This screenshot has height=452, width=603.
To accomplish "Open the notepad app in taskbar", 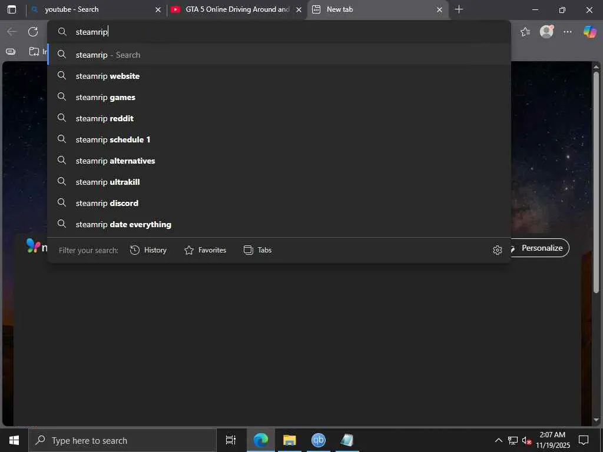I will point(347,440).
